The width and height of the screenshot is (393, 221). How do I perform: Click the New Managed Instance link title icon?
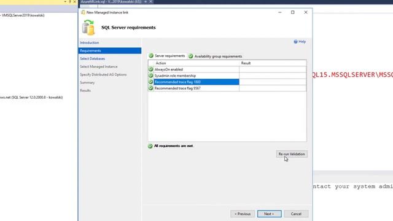click(83, 12)
